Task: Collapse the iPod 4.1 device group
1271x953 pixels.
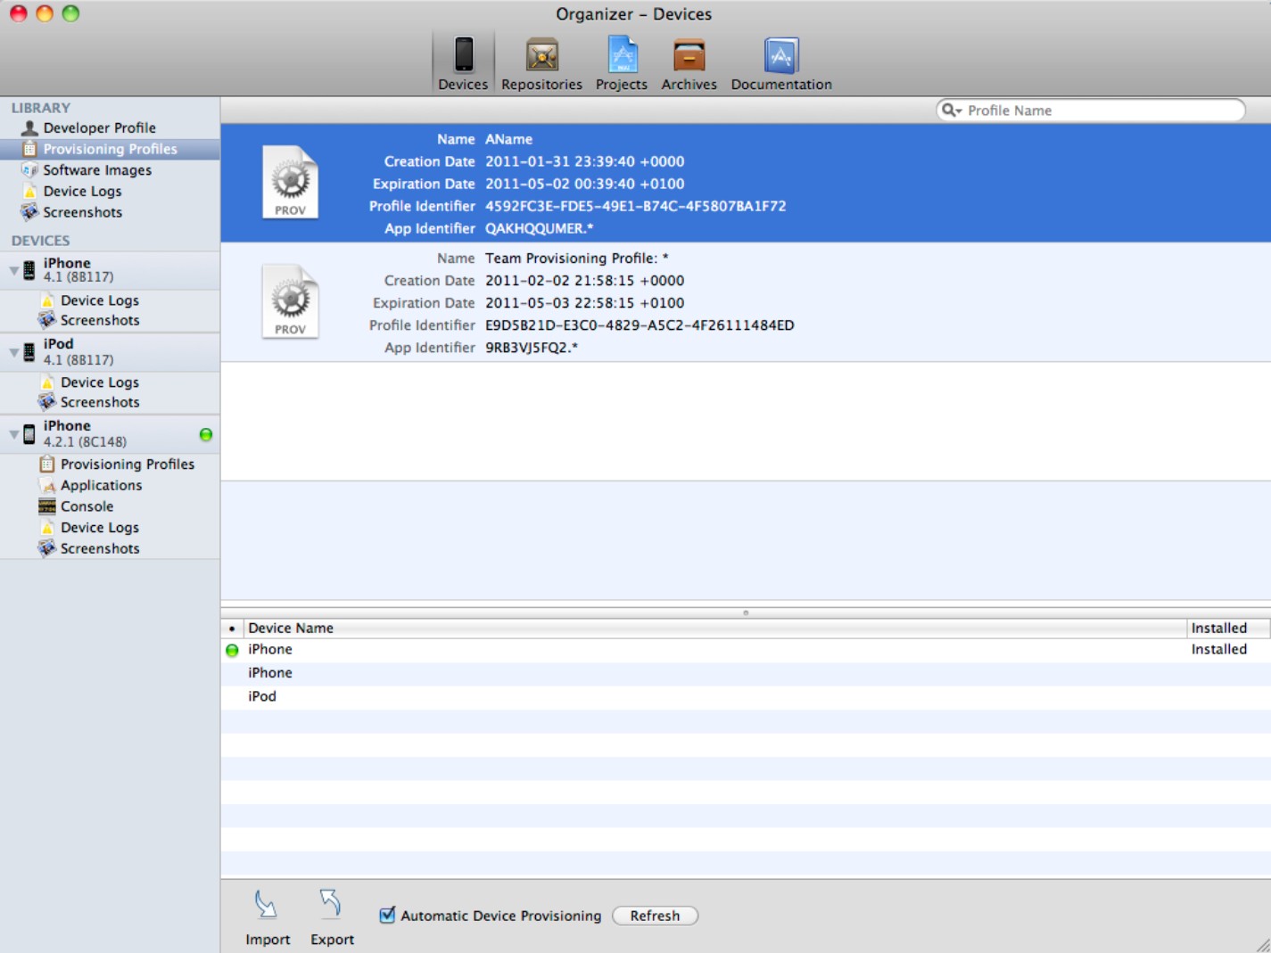Action: click(x=13, y=352)
